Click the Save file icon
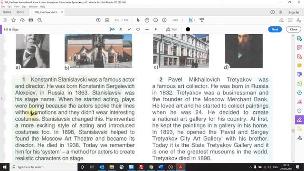Screen dimensions: 304x171 [x=5, y=20]
